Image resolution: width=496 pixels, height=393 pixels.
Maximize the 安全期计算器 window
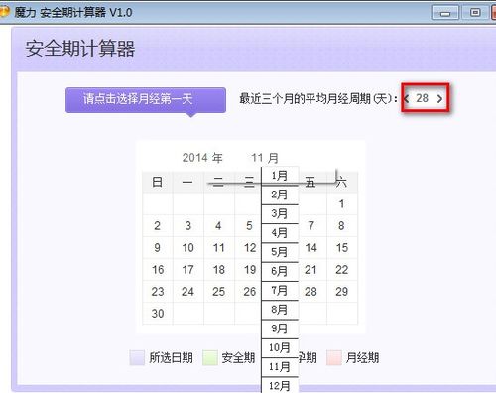coord(475,13)
